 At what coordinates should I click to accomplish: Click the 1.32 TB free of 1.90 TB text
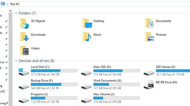(x=45, y=102)
